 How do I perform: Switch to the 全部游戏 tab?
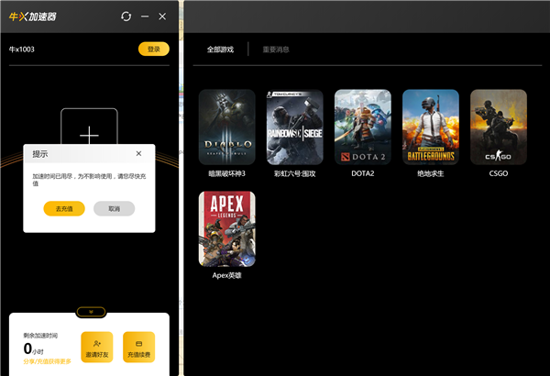(x=220, y=50)
